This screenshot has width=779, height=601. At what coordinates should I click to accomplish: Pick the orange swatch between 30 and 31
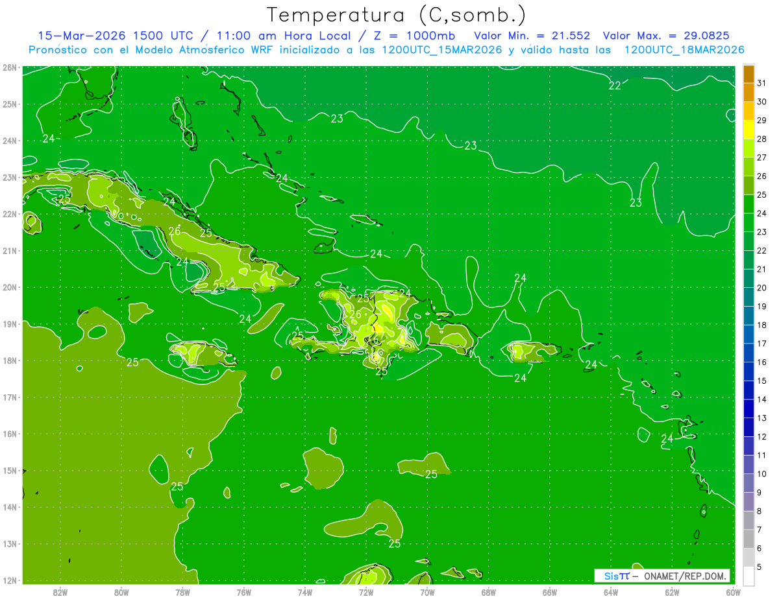coord(748,92)
